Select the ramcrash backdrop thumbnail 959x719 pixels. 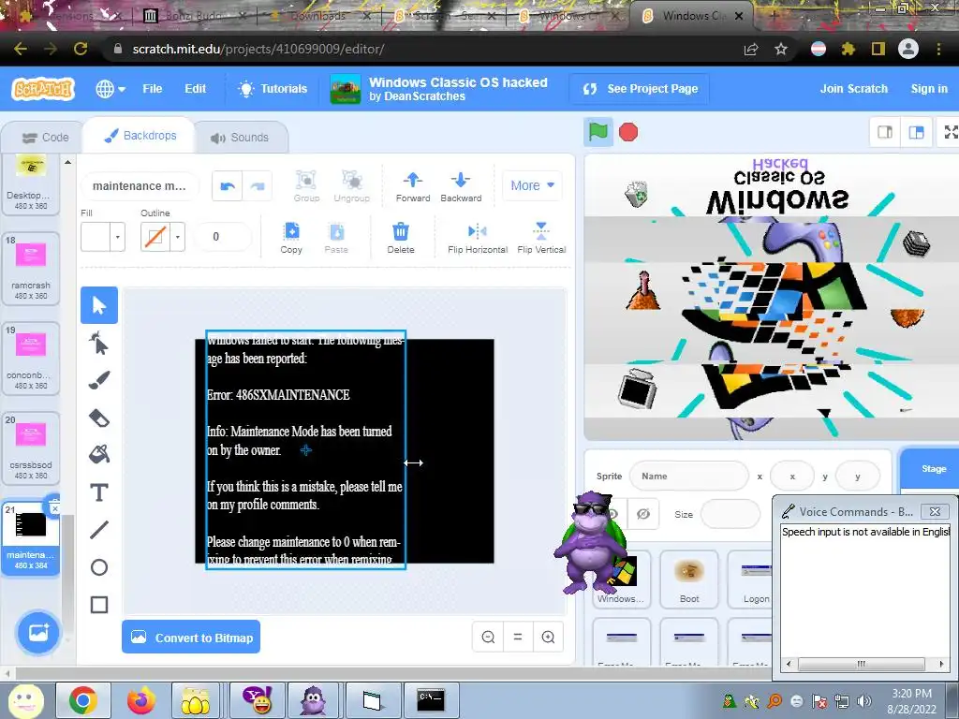pos(31,268)
